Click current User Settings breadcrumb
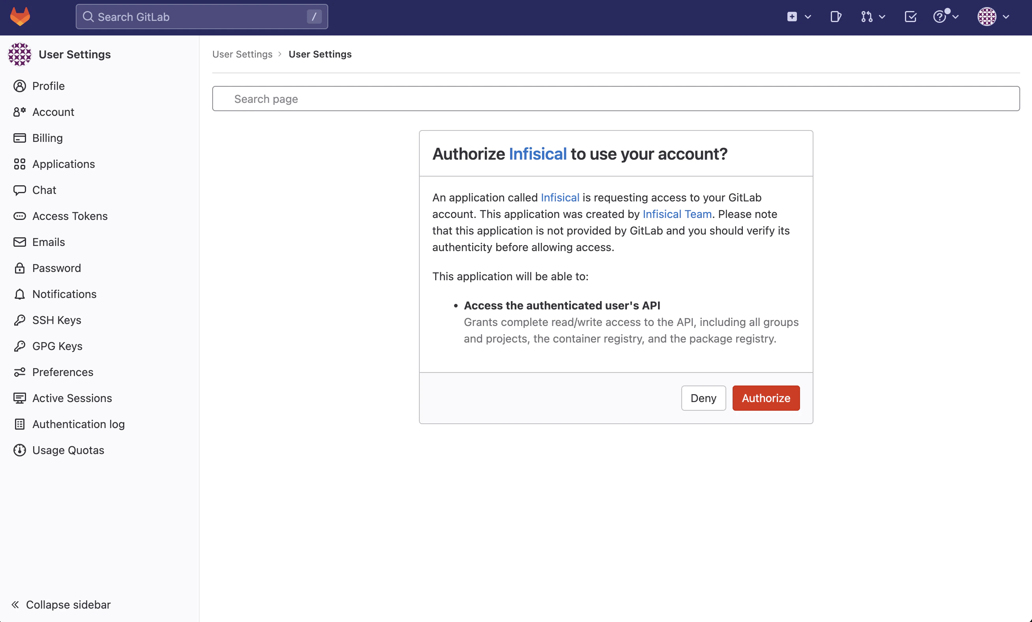The image size is (1032, 622). pyautogui.click(x=320, y=54)
